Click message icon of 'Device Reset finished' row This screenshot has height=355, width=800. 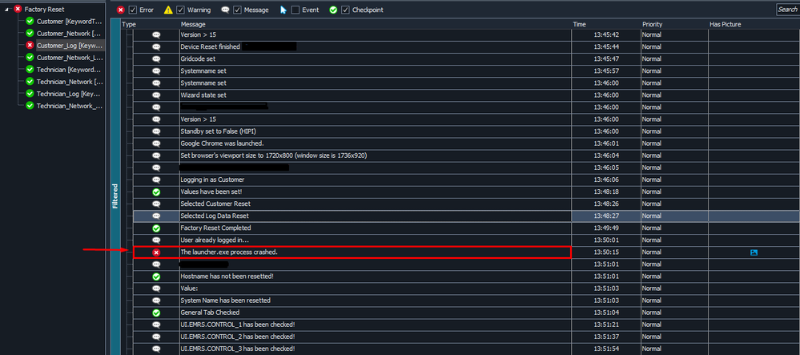pyautogui.click(x=157, y=47)
